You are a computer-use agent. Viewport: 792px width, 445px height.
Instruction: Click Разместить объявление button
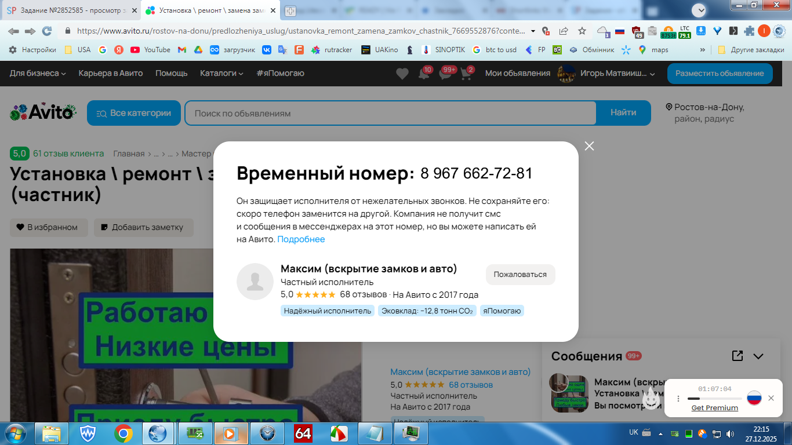click(x=720, y=74)
